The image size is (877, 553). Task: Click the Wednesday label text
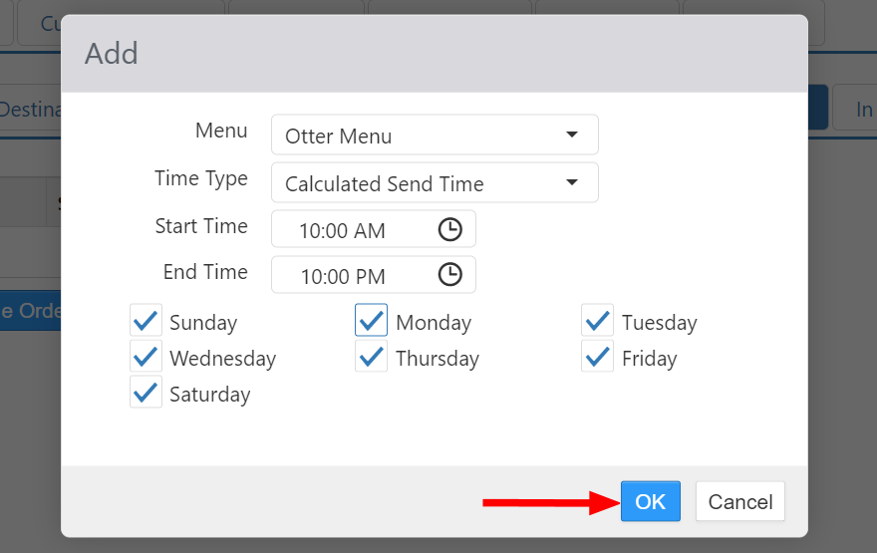(222, 359)
